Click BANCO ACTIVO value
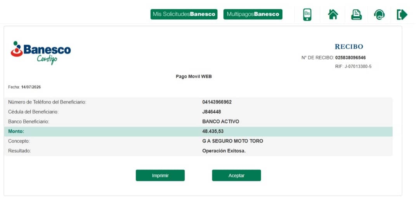419x209 pixels. pos(221,122)
